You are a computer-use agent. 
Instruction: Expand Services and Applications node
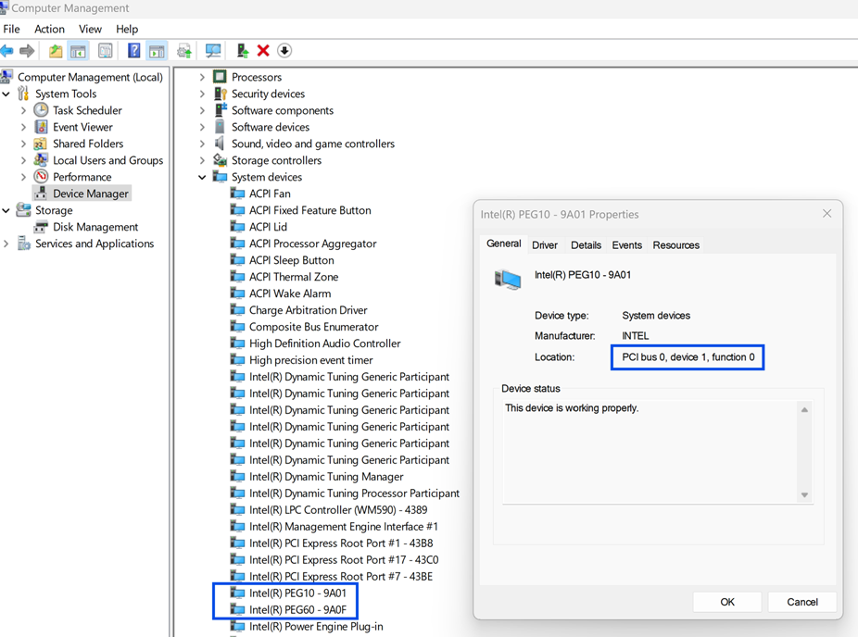coord(6,244)
